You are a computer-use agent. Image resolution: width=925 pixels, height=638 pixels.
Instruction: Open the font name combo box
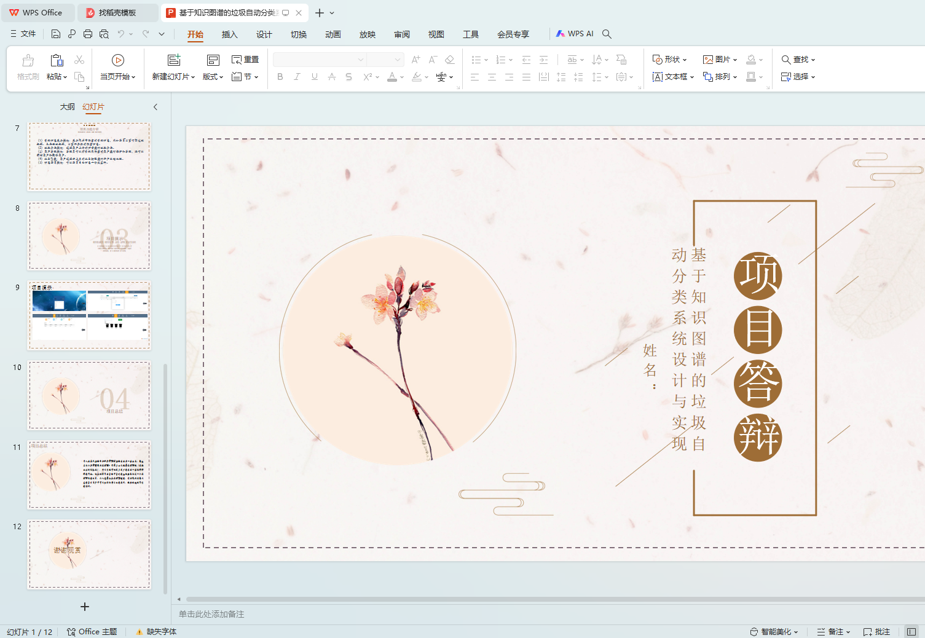click(x=320, y=60)
